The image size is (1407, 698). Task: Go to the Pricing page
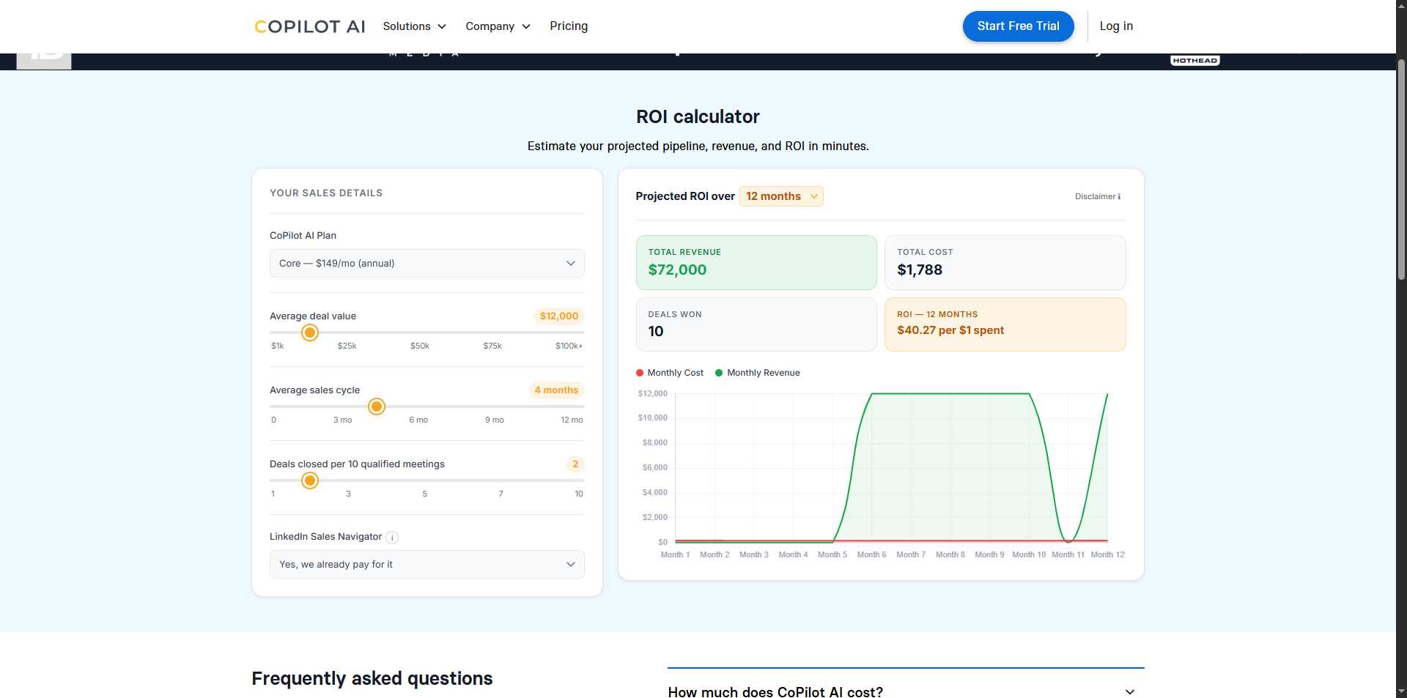[569, 26]
